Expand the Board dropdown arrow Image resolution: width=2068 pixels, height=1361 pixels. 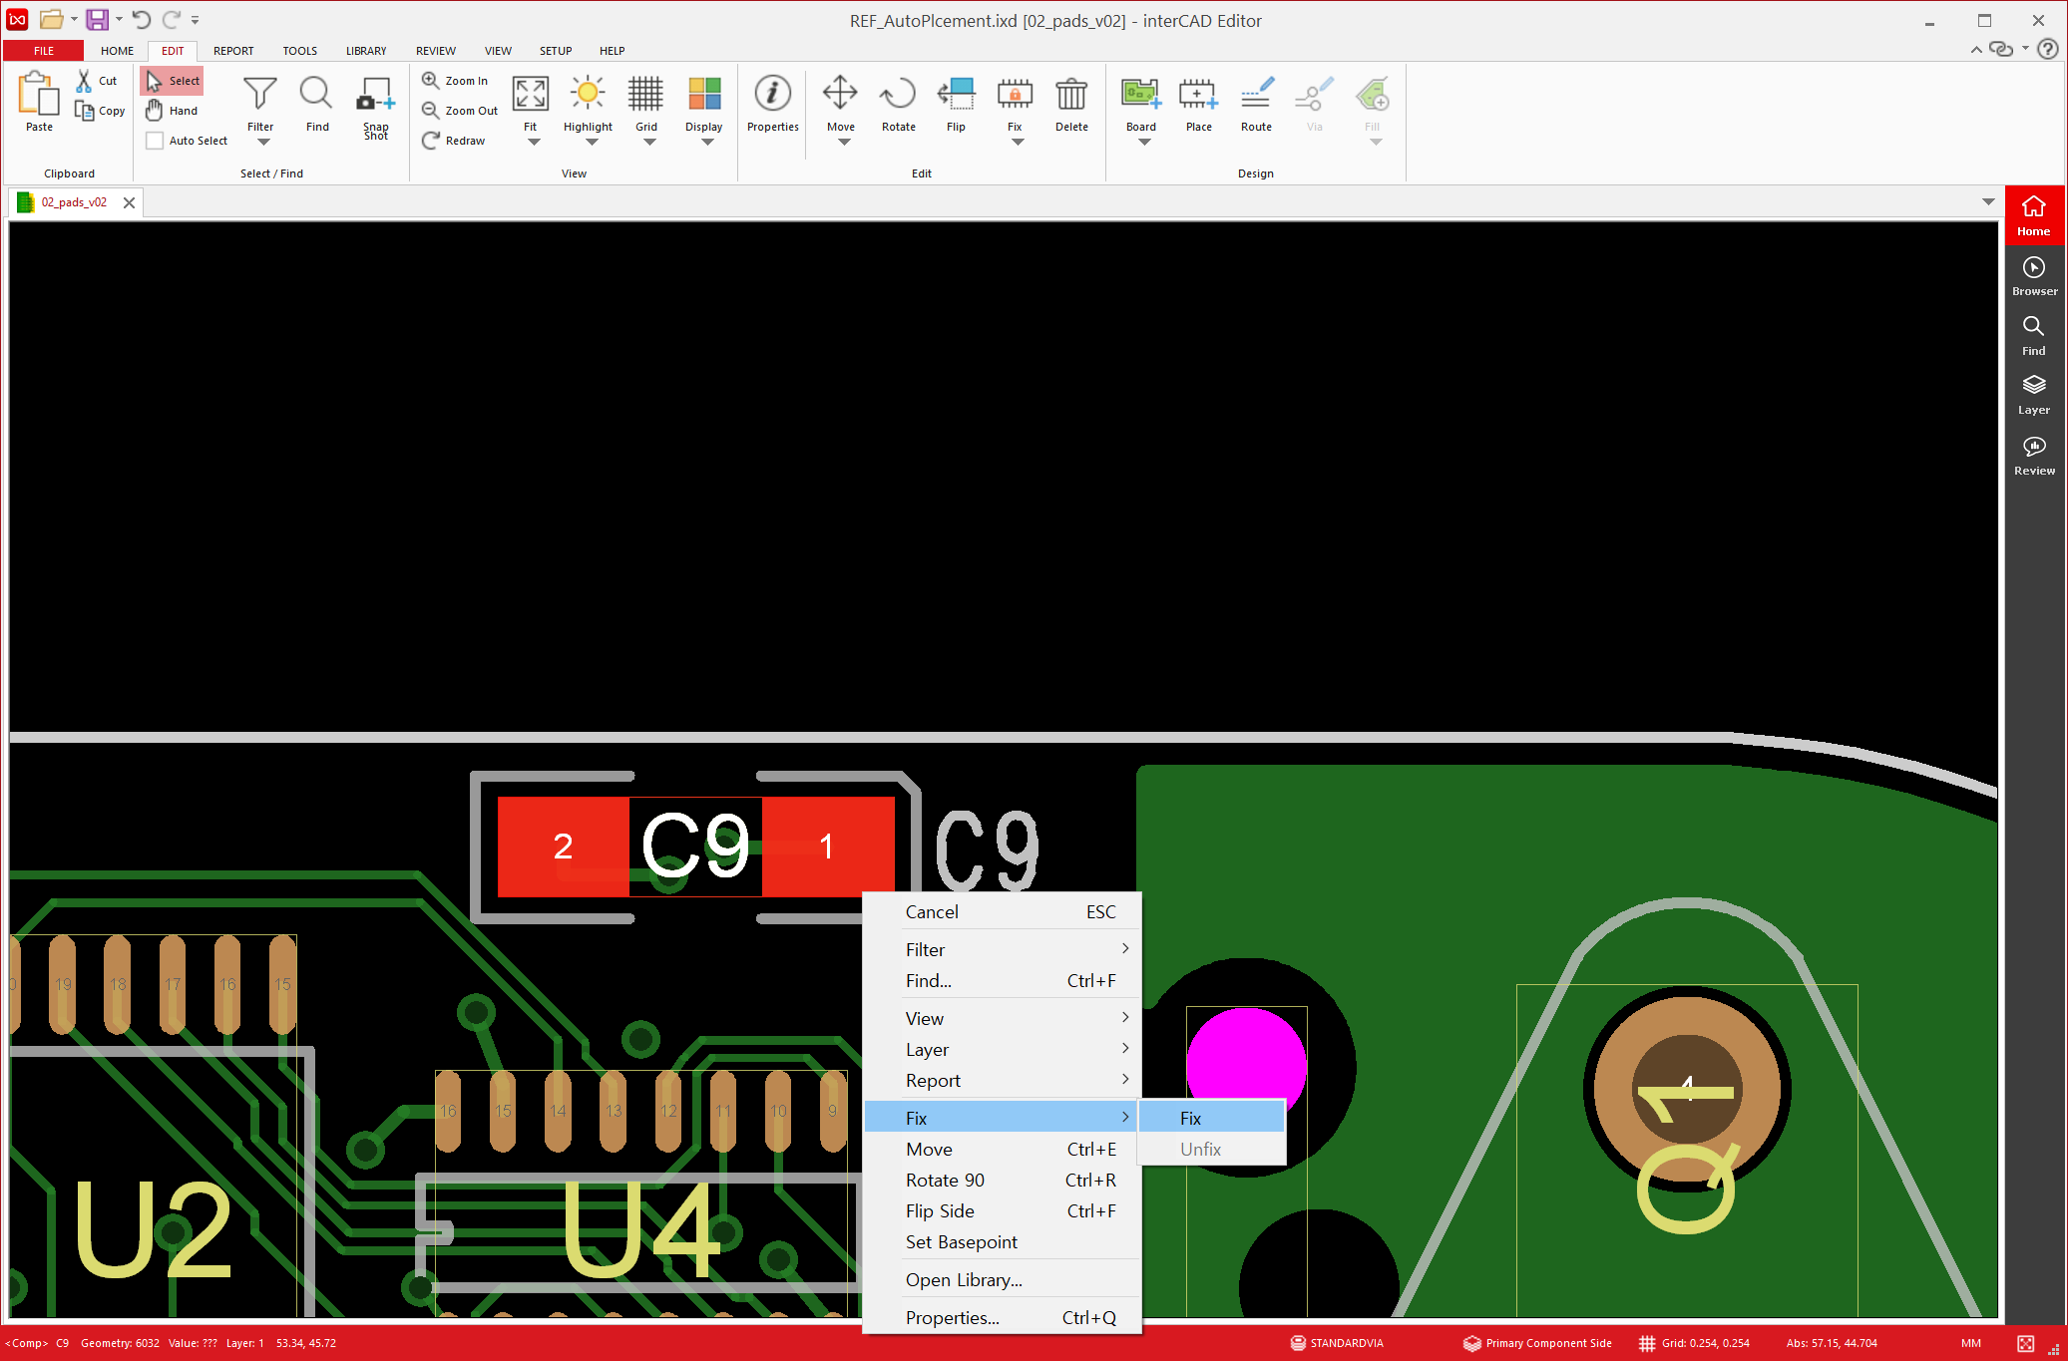[x=1144, y=143]
